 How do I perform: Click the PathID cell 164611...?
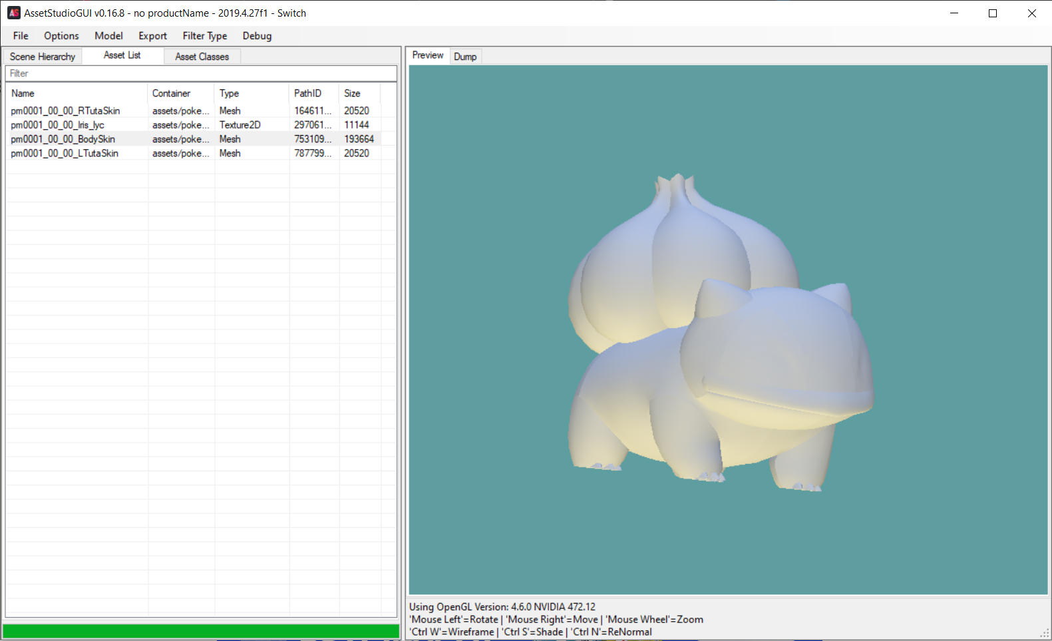(x=313, y=110)
